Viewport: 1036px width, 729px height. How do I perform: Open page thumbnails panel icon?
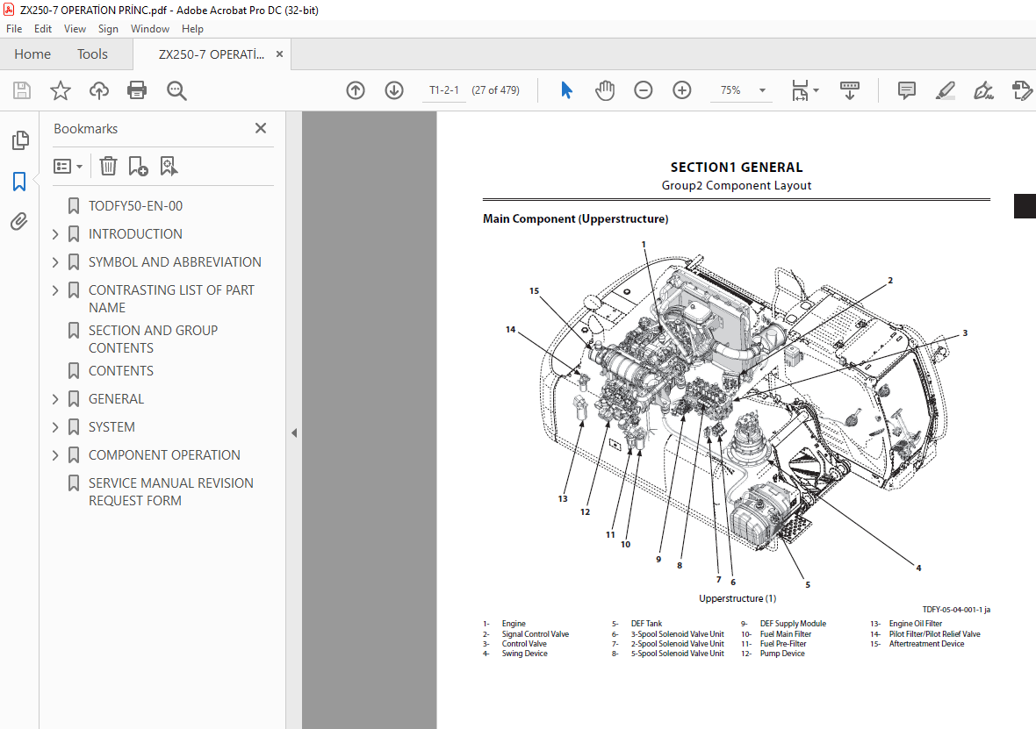[20, 139]
